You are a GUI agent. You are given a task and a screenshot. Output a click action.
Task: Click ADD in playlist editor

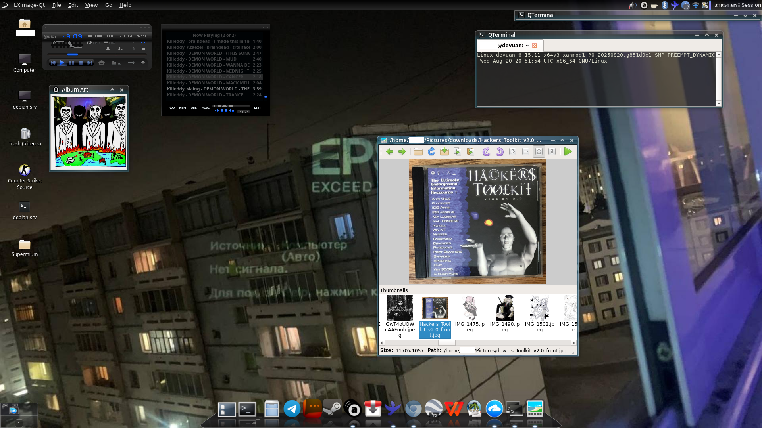pyautogui.click(x=171, y=107)
